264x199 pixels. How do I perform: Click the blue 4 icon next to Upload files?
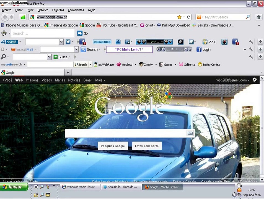[118, 42]
